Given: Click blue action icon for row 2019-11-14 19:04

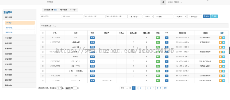Looking at the screenshot, I should tap(224, 42).
